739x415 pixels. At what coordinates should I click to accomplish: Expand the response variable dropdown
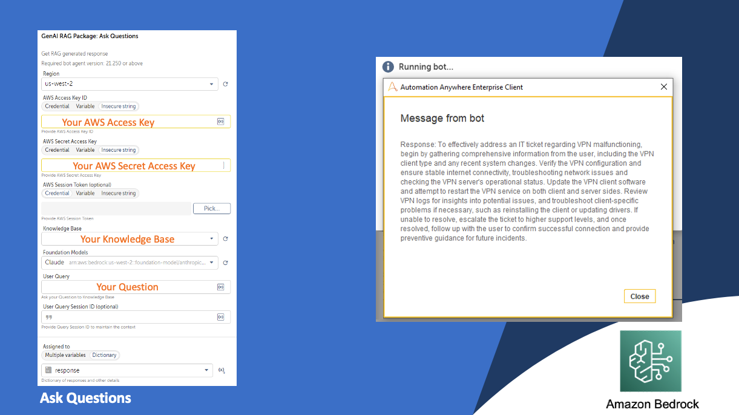127,370
